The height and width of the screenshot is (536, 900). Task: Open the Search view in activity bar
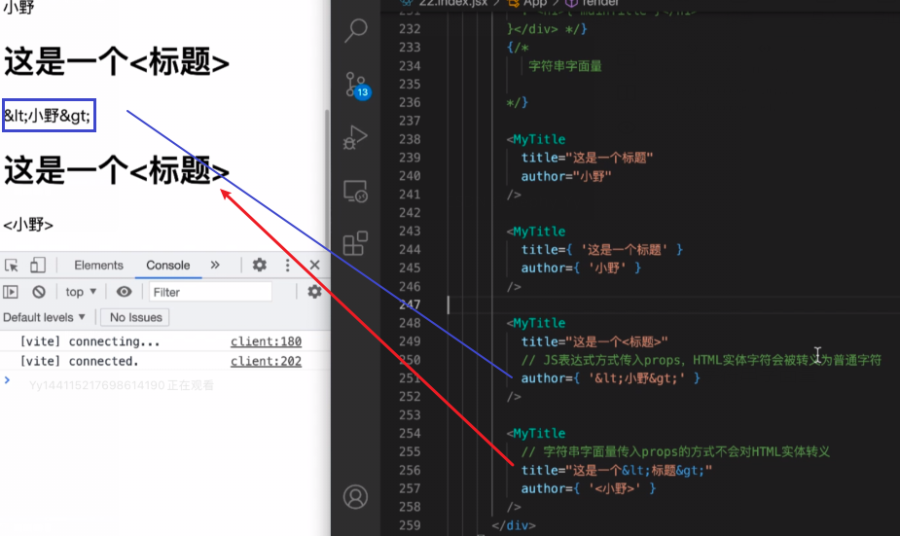click(x=356, y=30)
